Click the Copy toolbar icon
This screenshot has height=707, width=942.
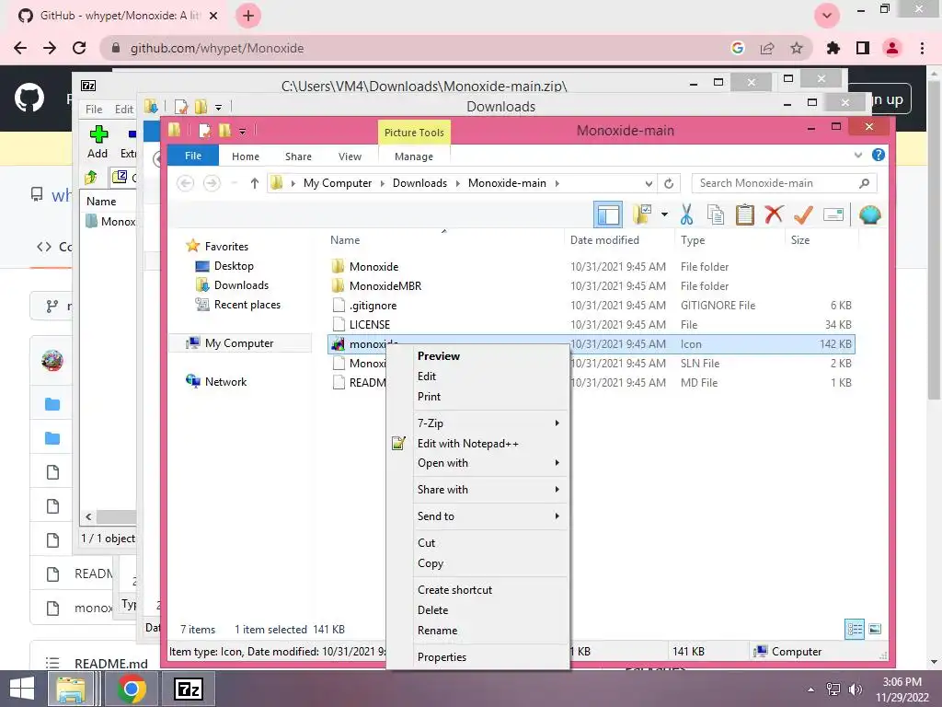(715, 214)
